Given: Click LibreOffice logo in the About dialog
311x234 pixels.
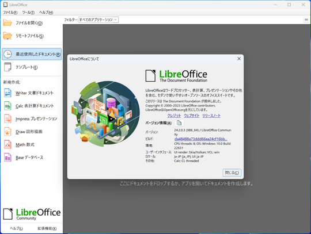Looking at the screenshot, I should (176, 76).
